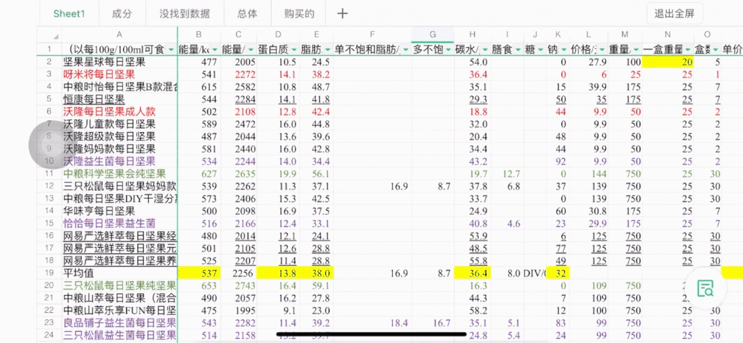Open filter dropdown for 脂肪 column
This screenshot has height=343, width=743.
[x=327, y=49]
